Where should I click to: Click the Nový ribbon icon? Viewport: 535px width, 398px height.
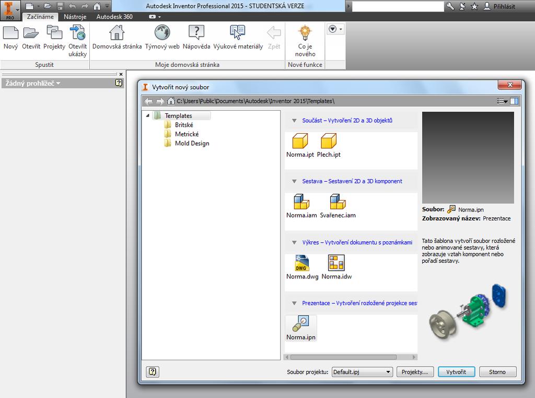10,38
